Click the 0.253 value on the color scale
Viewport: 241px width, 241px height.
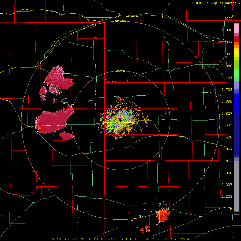(227, 197)
